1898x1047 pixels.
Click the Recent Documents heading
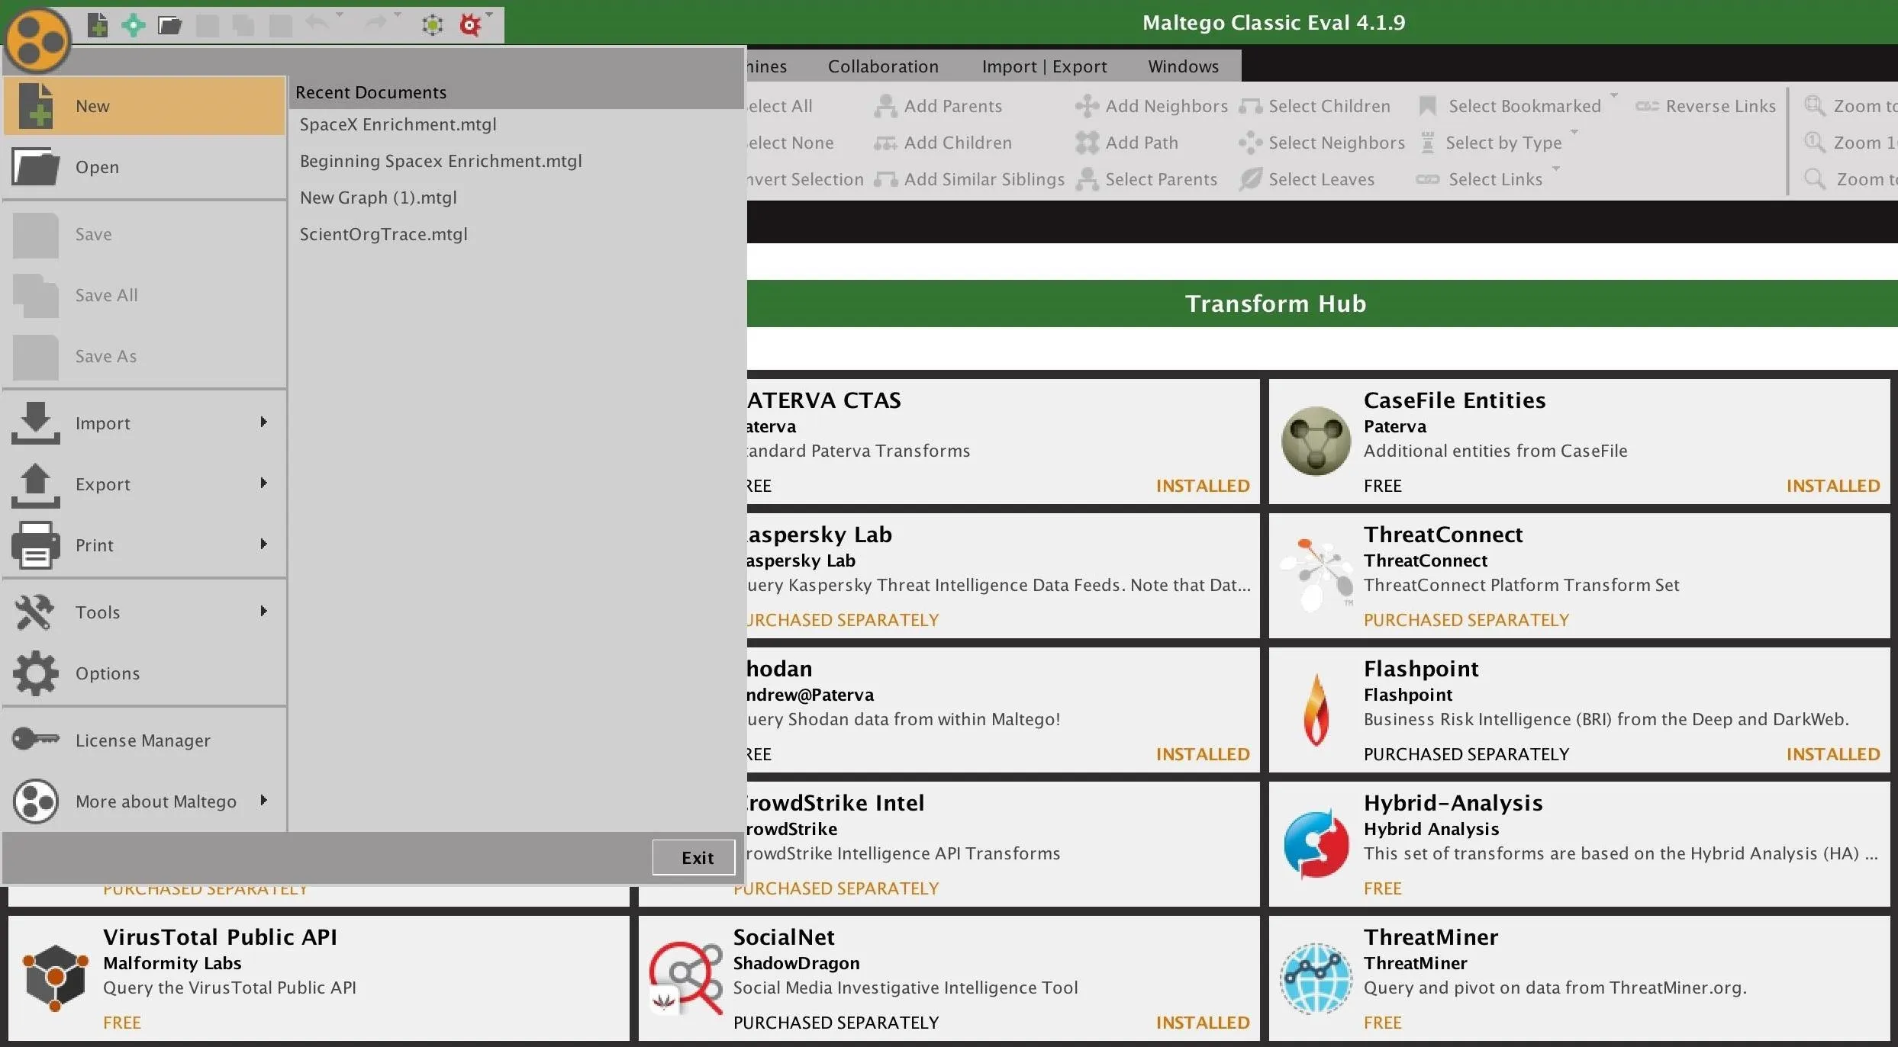[371, 92]
